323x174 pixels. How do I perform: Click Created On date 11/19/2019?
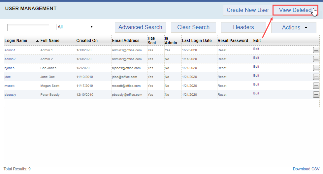click(85, 77)
